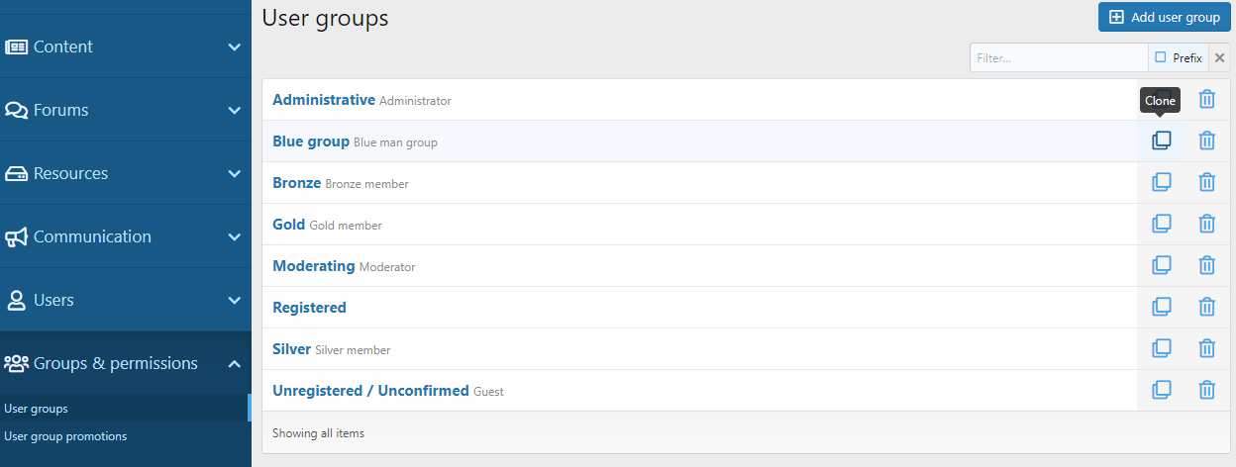Click into the Filter text field

coord(1058,57)
